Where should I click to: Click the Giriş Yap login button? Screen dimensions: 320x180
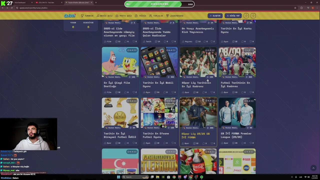[233, 16]
